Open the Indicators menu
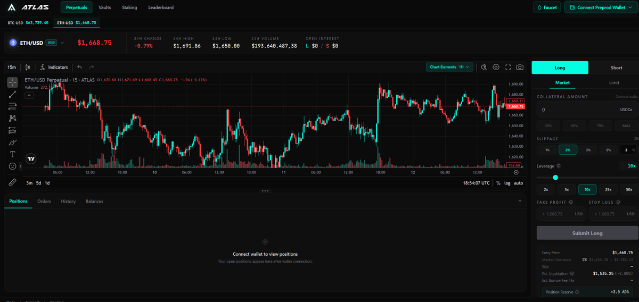The height and width of the screenshot is (302, 639). tap(54, 68)
